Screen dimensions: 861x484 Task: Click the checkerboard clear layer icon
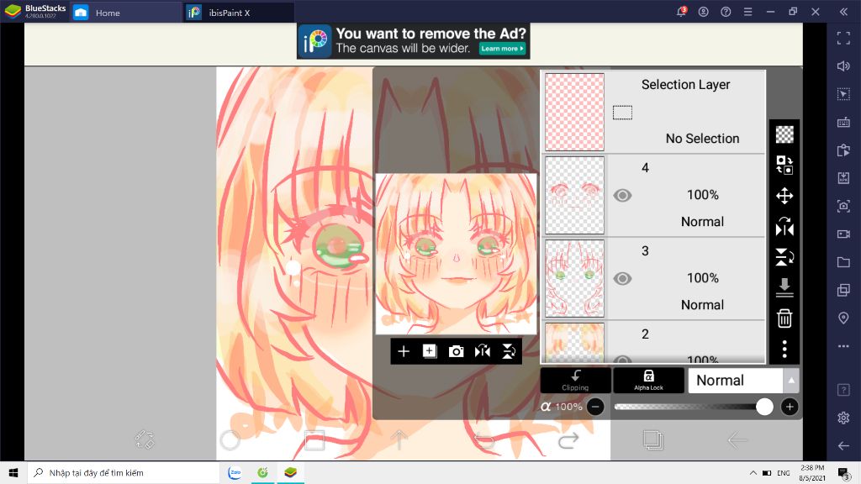click(x=784, y=134)
